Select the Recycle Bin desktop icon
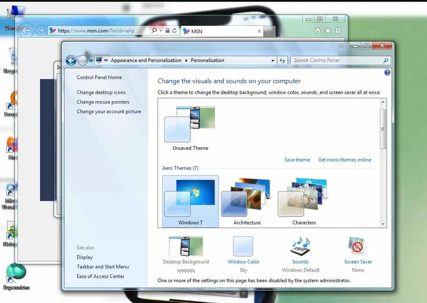Image resolution: width=427 pixels, height=303 pixels. 10,60
